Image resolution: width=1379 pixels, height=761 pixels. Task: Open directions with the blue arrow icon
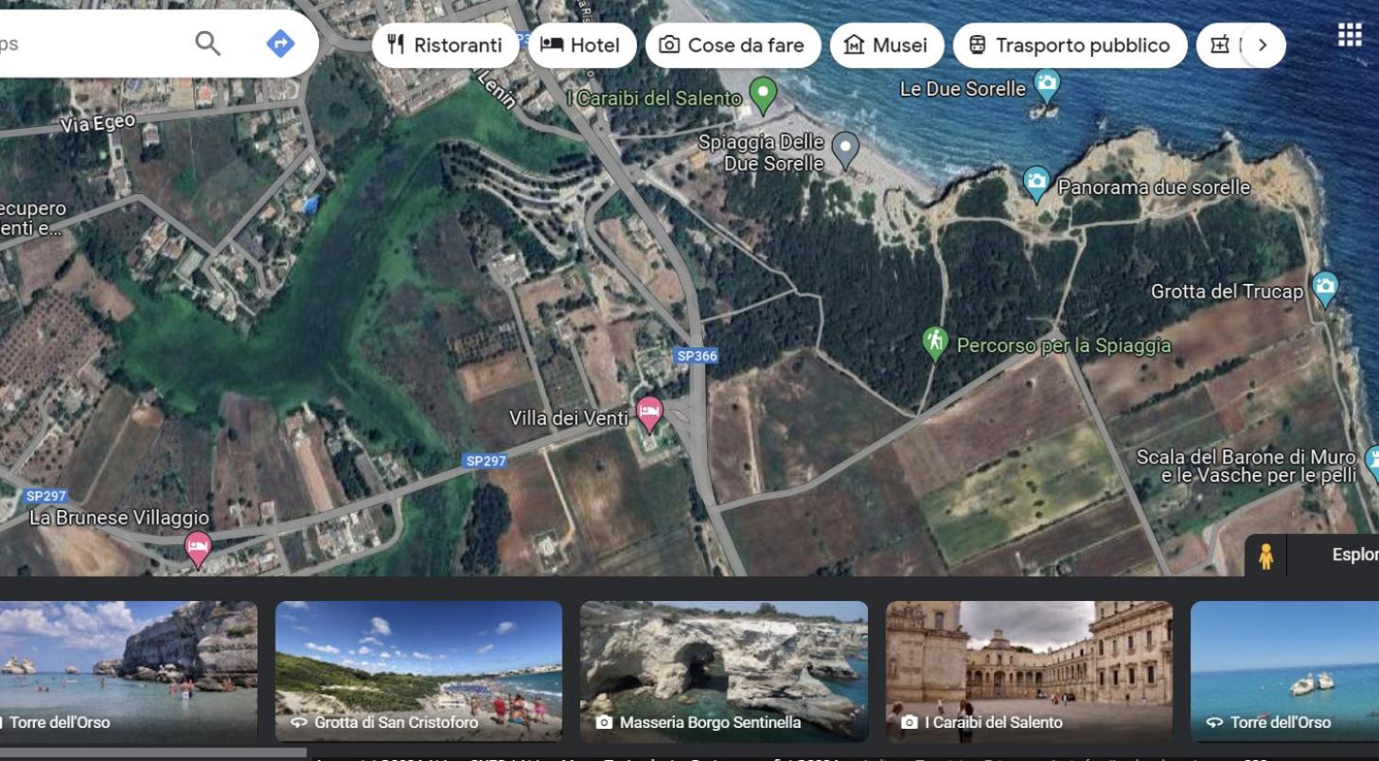pos(280,44)
